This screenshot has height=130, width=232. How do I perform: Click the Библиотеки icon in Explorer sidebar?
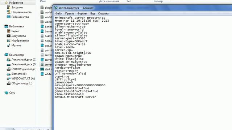click(6, 26)
